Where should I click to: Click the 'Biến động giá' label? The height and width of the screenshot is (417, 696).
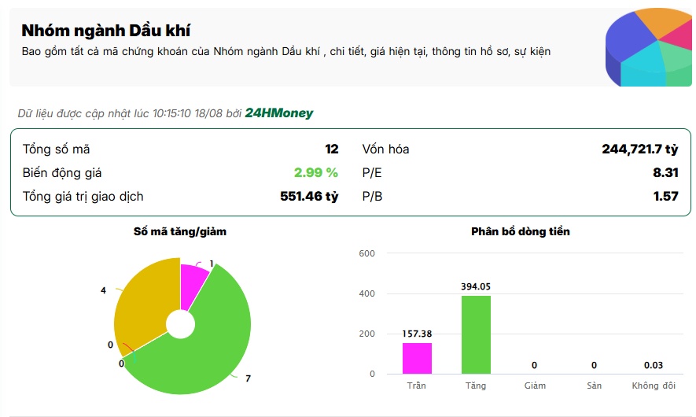(x=62, y=173)
